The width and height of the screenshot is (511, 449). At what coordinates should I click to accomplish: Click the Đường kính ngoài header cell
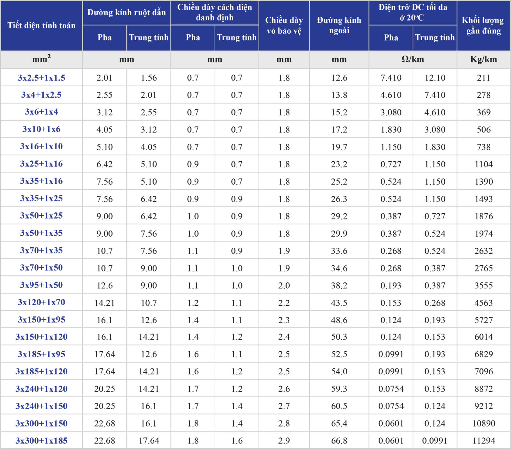pyautogui.click(x=339, y=25)
